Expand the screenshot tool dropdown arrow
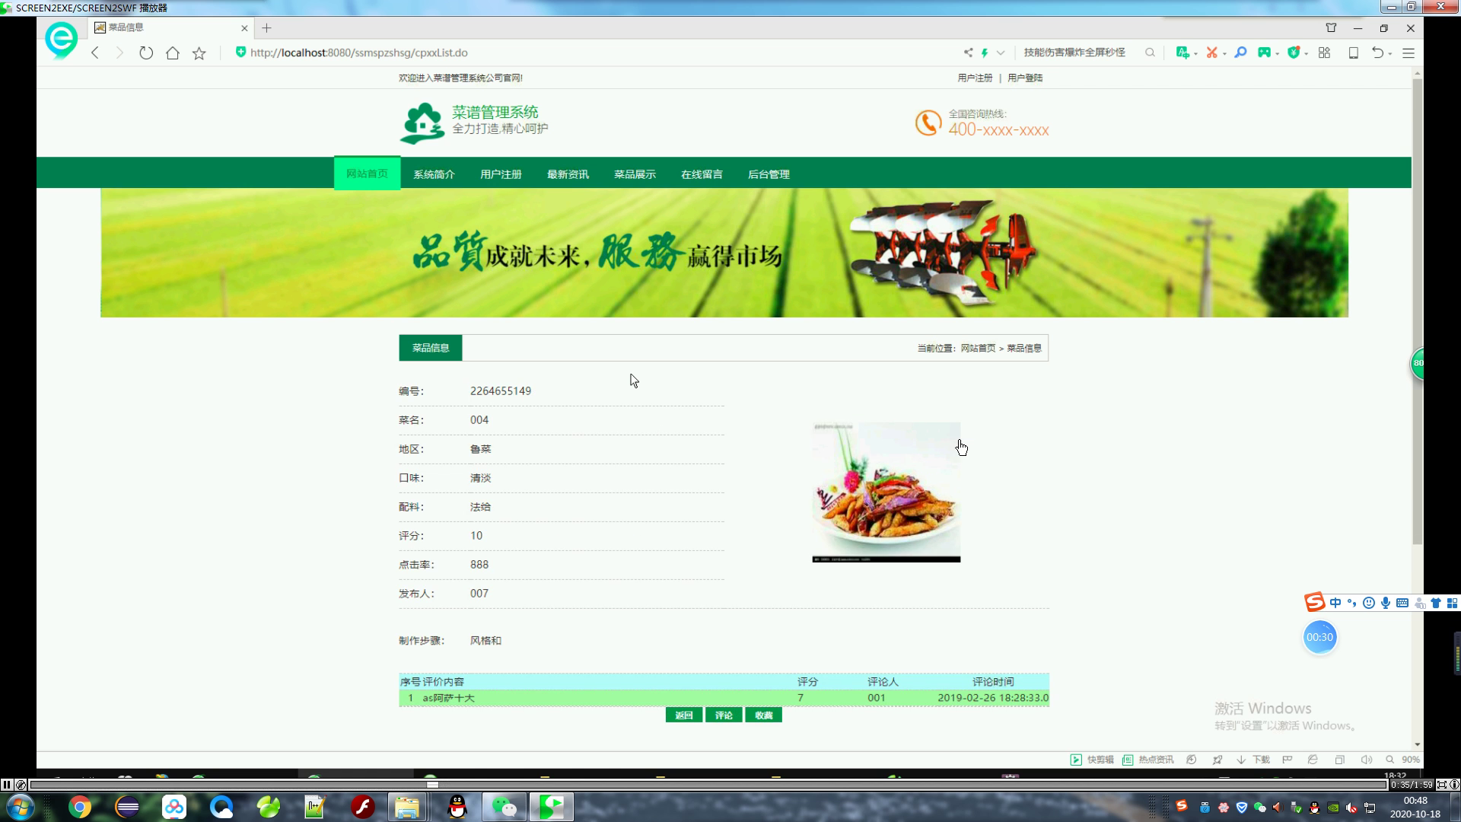This screenshot has width=1461, height=822. pyautogui.click(x=1224, y=54)
